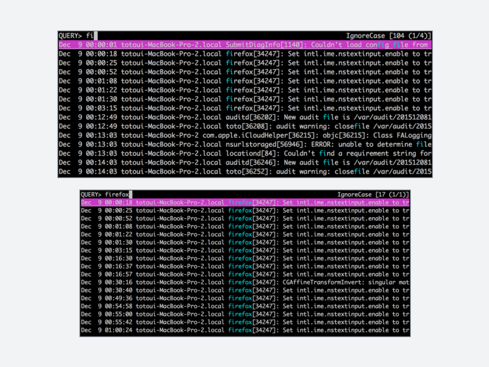Select the 00:01:30 firefox line in the 'fi' query terminal

(245, 99)
